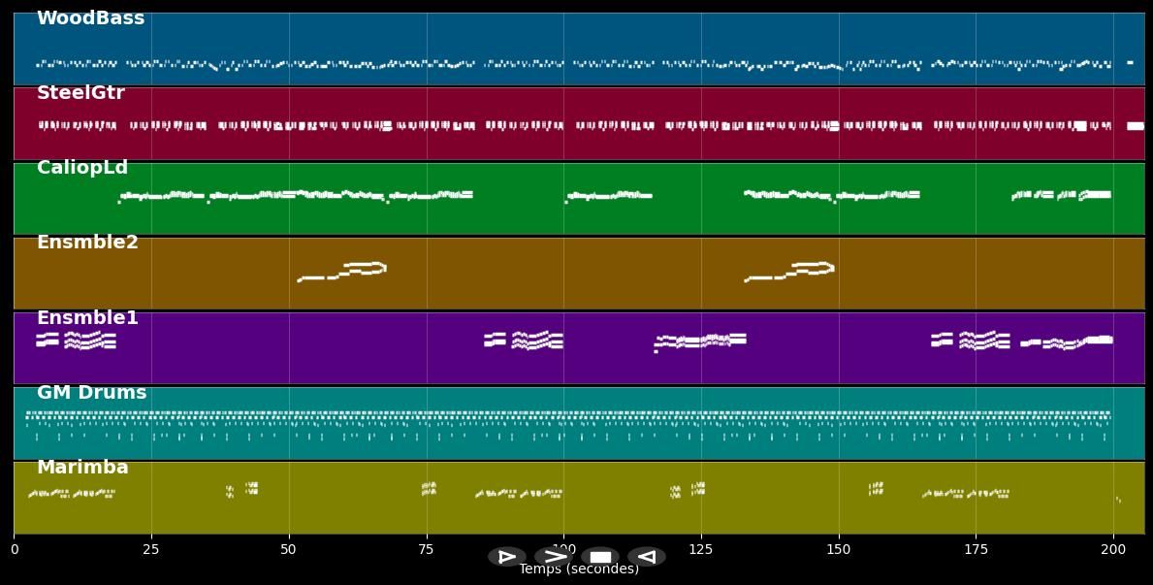Click the greater-than arrow button

click(553, 557)
